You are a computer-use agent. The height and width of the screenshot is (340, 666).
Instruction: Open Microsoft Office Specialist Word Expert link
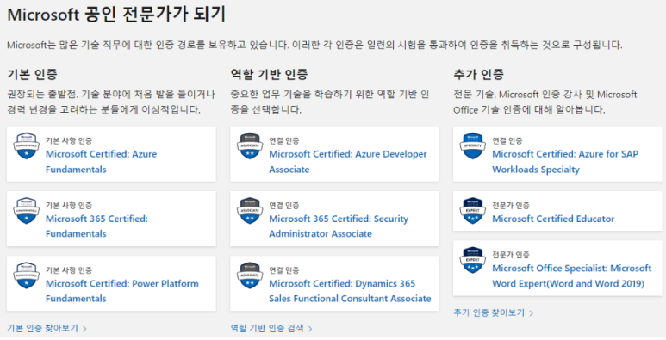(572, 276)
